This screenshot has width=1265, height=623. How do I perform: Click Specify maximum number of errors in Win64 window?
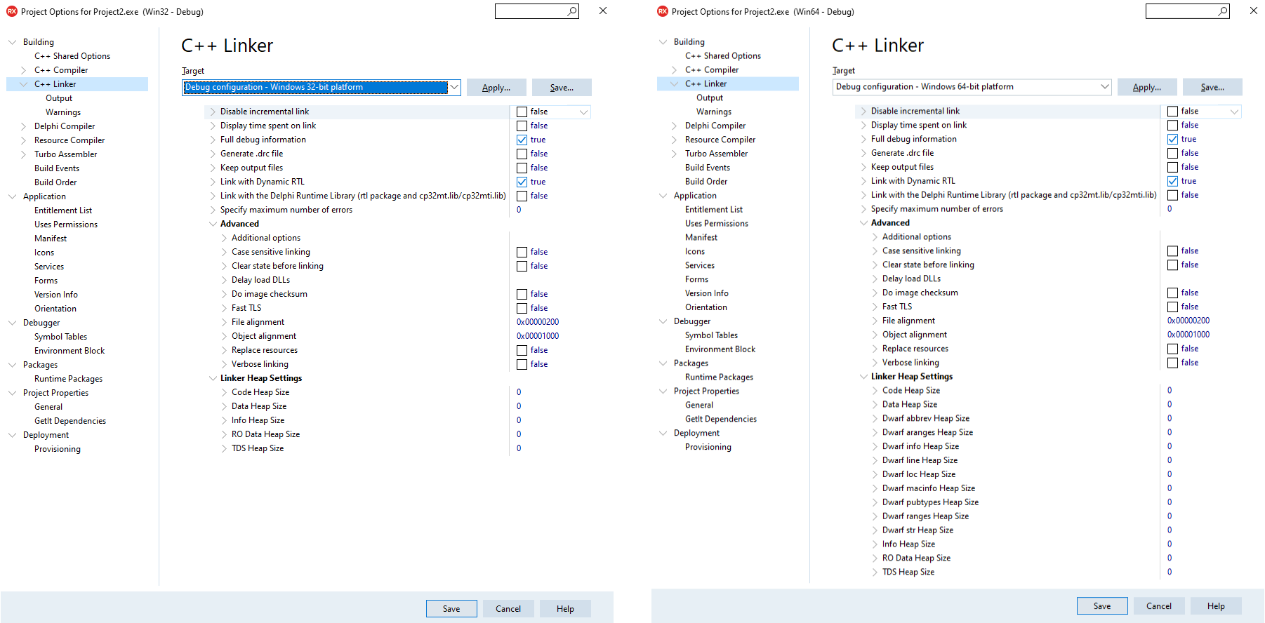[937, 209]
